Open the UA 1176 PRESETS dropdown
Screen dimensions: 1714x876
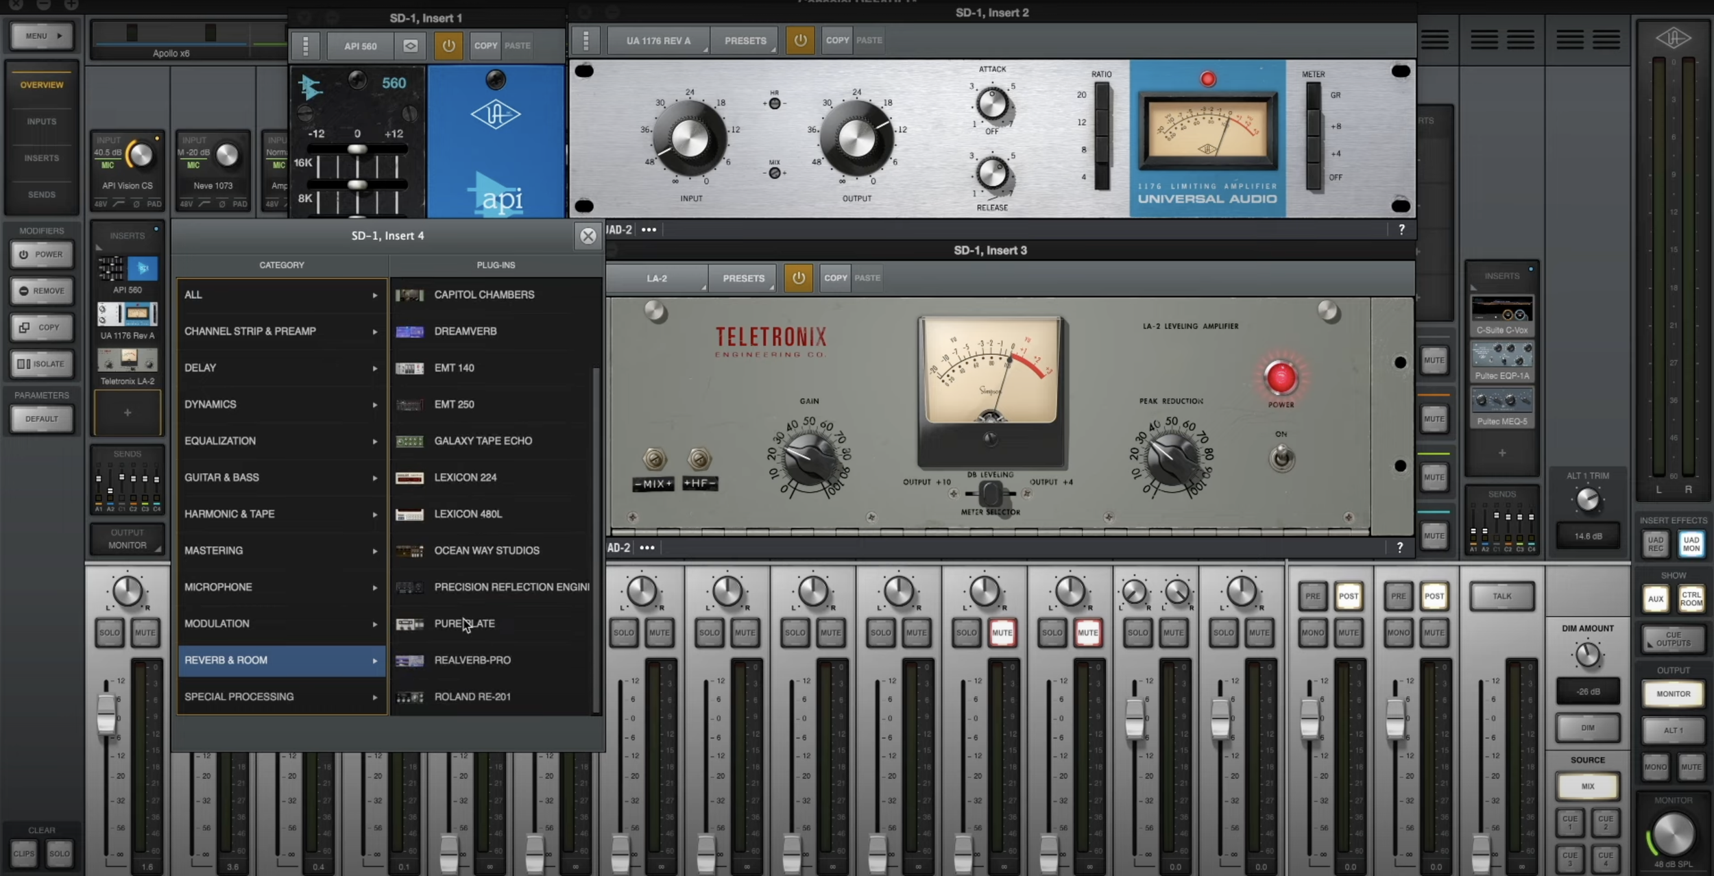(745, 40)
